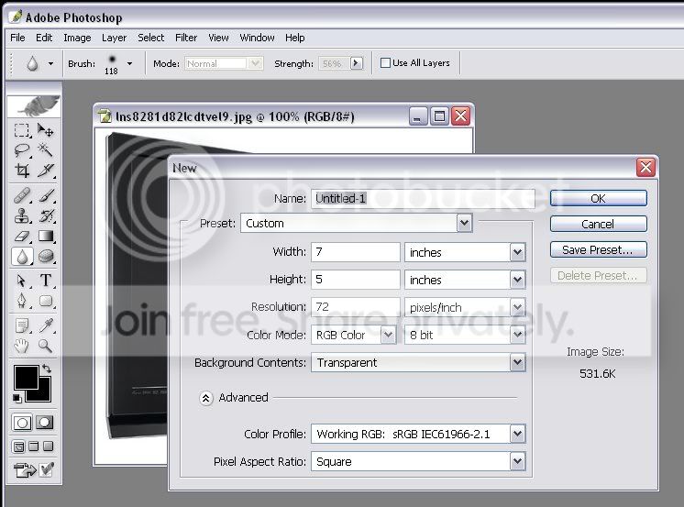Open the Filter menu

186,38
